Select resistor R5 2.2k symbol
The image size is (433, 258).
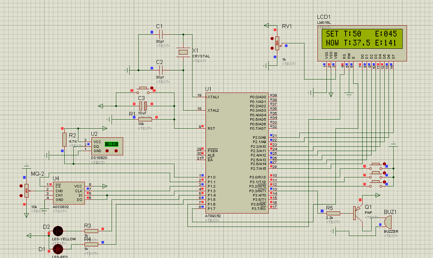[x=333, y=213]
